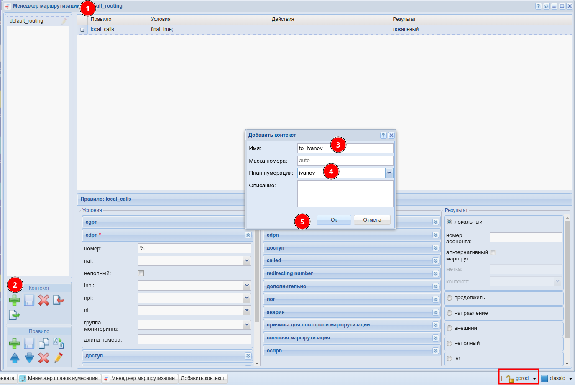The image size is (575, 385).
Task: Select the ivr result radio button
Action: click(x=450, y=359)
